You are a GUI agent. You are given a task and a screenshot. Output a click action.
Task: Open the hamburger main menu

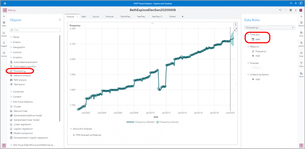5,3
